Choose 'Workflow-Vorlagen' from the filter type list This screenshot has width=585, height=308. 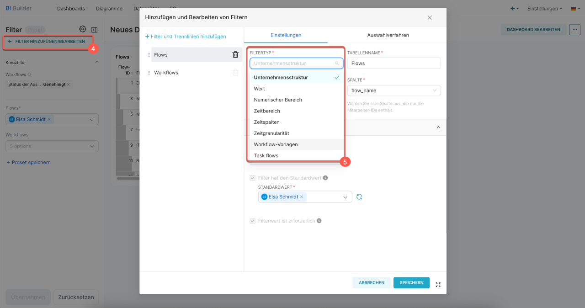(276, 144)
